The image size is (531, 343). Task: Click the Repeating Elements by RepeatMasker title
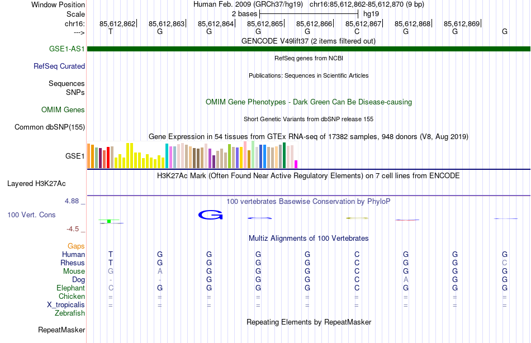(x=309, y=322)
